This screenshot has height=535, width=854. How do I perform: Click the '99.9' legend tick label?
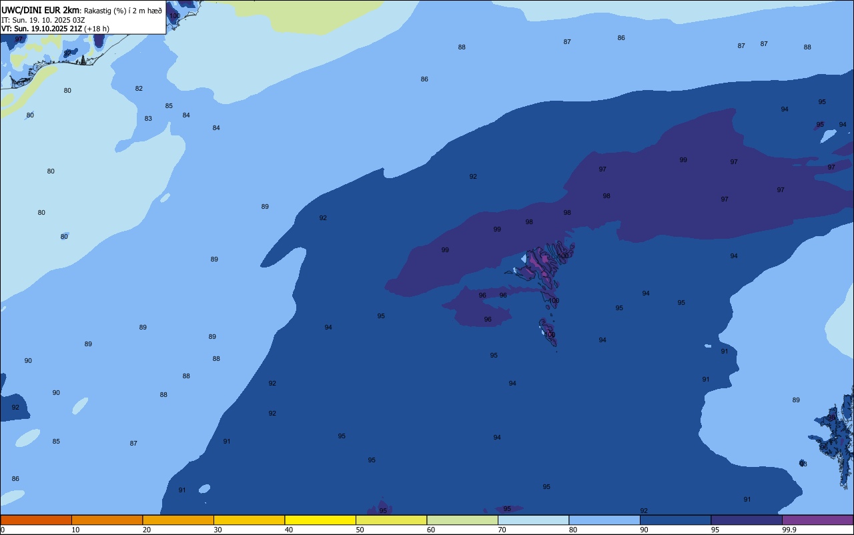tap(789, 530)
